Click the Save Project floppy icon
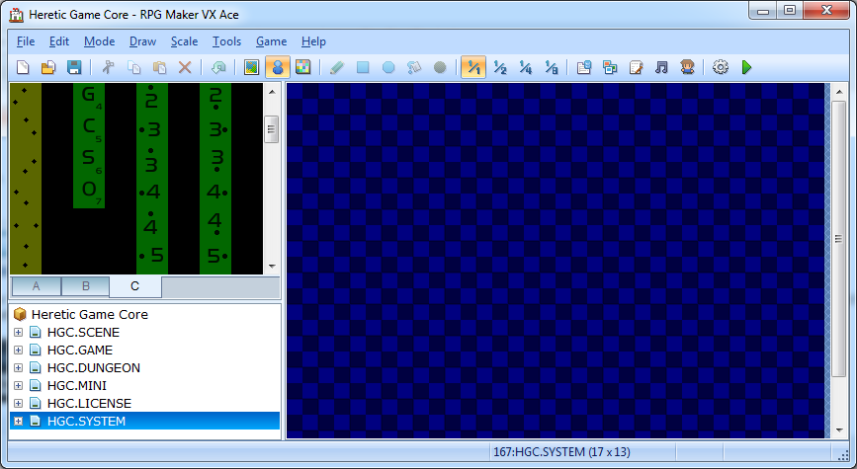The height and width of the screenshot is (469, 857). pyautogui.click(x=74, y=68)
